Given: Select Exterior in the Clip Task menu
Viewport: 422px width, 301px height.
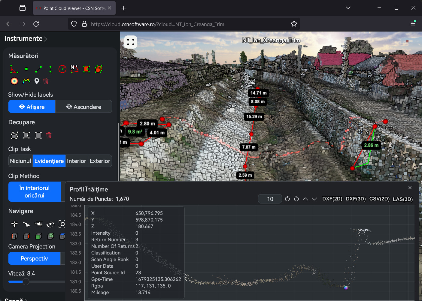Looking at the screenshot, I should [100, 161].
